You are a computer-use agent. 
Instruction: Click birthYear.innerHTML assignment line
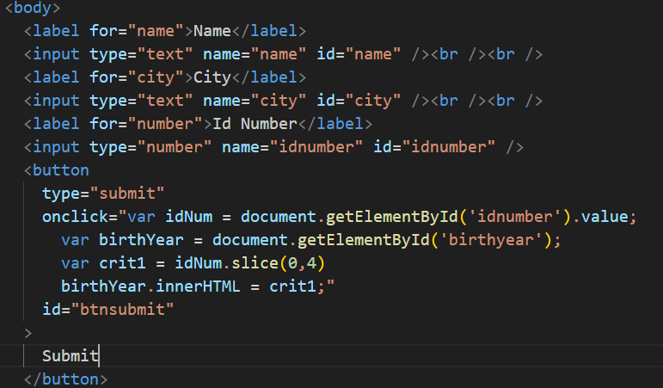198,286
